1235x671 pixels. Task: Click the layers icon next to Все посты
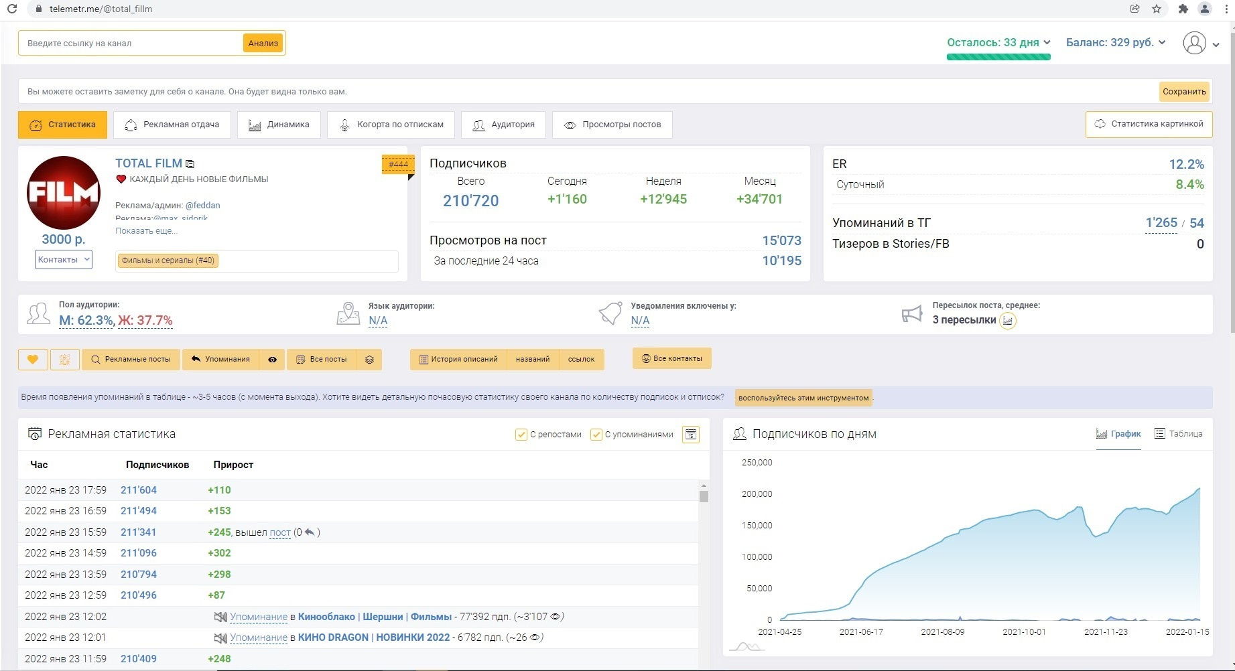[369, 360]
